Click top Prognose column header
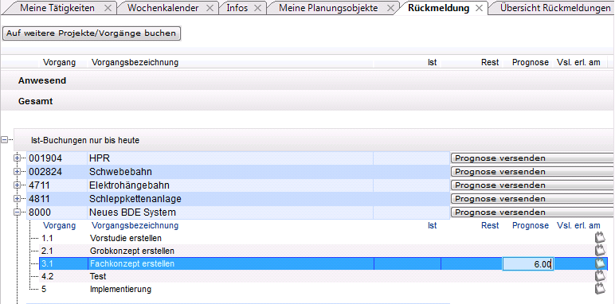Image resolution: width=615 pixels, height=304 pixels. 531,62
